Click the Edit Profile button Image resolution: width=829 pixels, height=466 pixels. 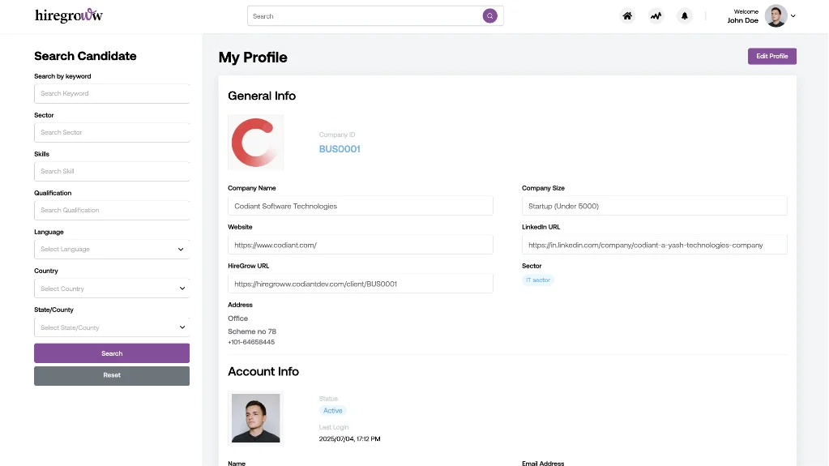tap(771, 56)
